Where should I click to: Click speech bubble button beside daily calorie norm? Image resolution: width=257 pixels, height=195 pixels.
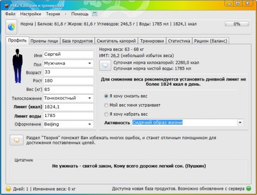click(x=105, y=66)
